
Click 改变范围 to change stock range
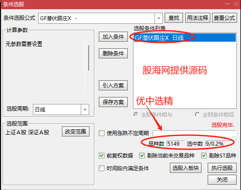76,132
